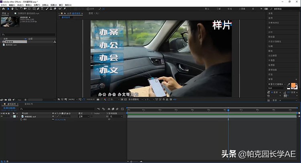Image resolution: width=301 pixels, height=163 pixels.
Task: Open the active camera dropdown
Action: (x=136, y=100)
